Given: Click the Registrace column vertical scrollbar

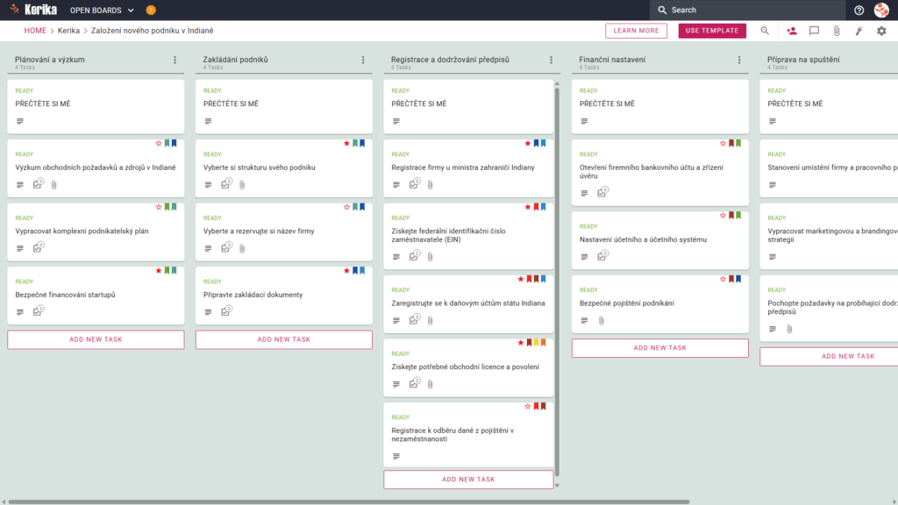Looking at the screenshot, I should click(557, 281).
